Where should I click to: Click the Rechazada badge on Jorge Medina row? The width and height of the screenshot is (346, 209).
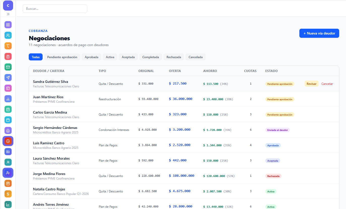[x=273, y=176]
